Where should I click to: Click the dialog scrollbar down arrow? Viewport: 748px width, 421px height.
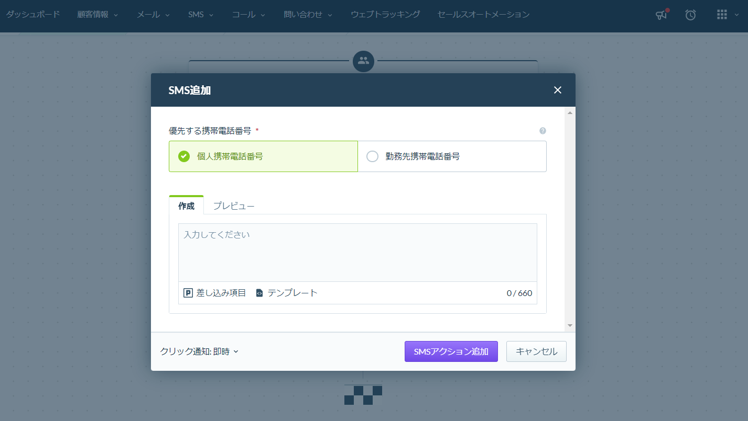point(570,325)
